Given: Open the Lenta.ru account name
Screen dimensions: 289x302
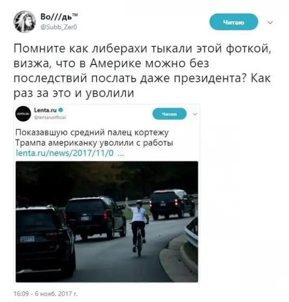Looking at the screenshot, I should coord(45,110).
